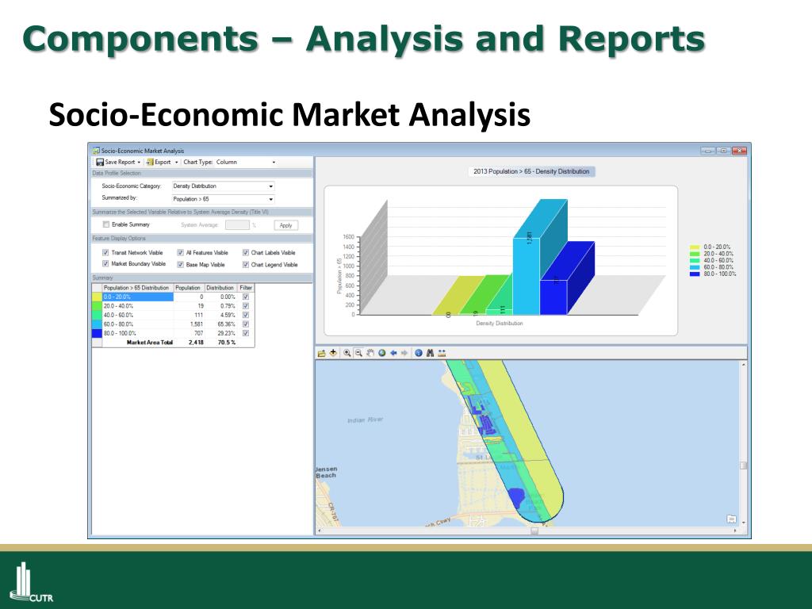Uncheck the filter for 40.0 - 60.0% row
The image size is (812, 609).
(x=246, y=315)
